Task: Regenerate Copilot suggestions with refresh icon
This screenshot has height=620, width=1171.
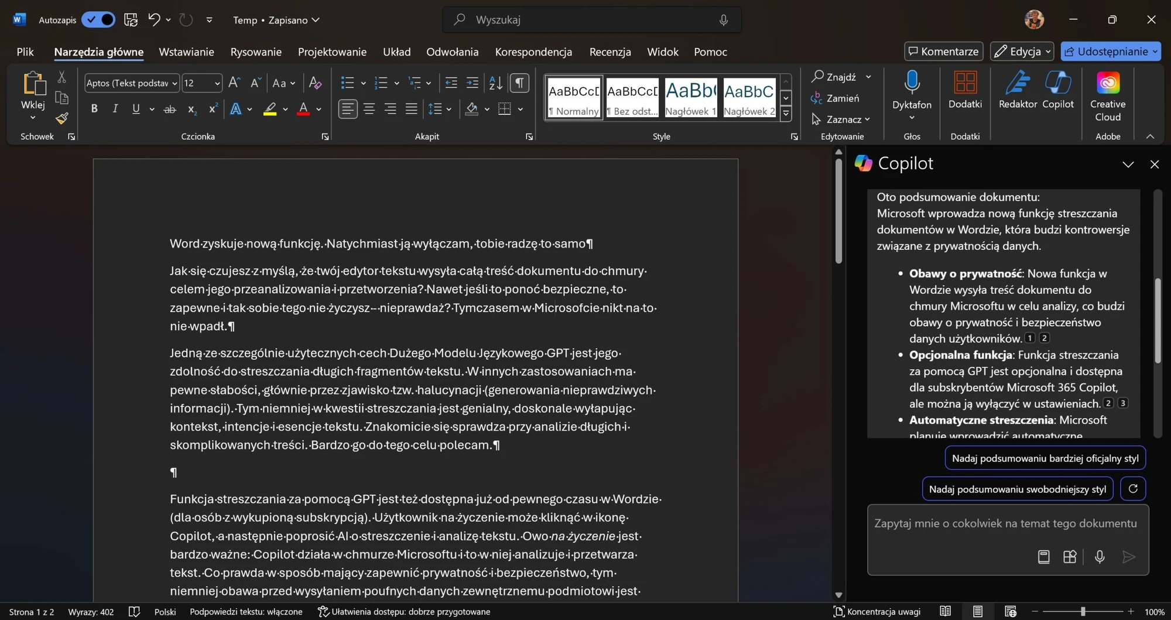Action: pyautogui.click(x=1133, y=489)
